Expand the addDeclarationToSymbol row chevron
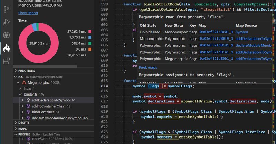This screenshot has width=276, height=144. [22, 100]
